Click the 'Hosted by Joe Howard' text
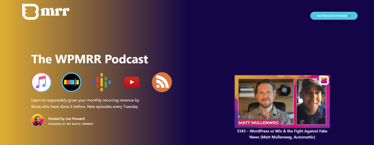This screenshot has height=145, width=374. (66, 118)
